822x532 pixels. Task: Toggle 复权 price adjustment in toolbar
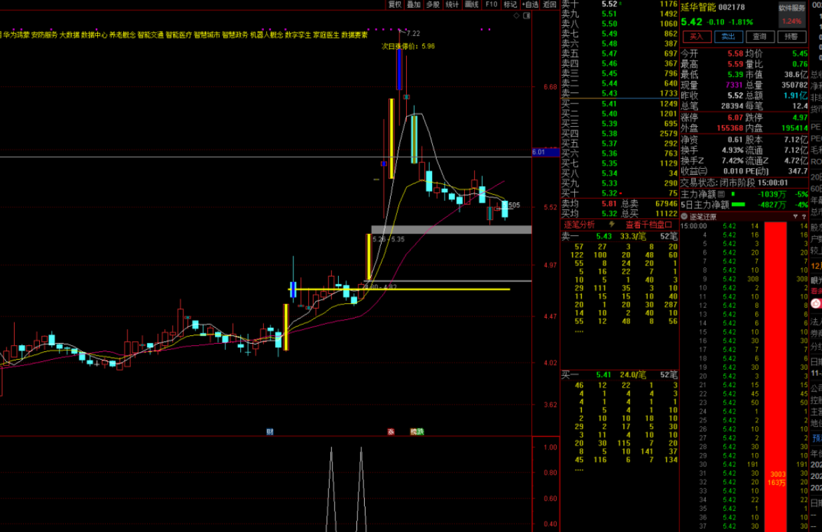tap(395, 4)
